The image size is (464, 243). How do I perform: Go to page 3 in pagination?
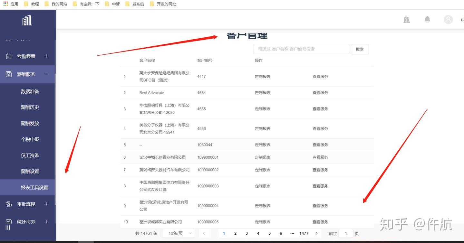(247, 233)
